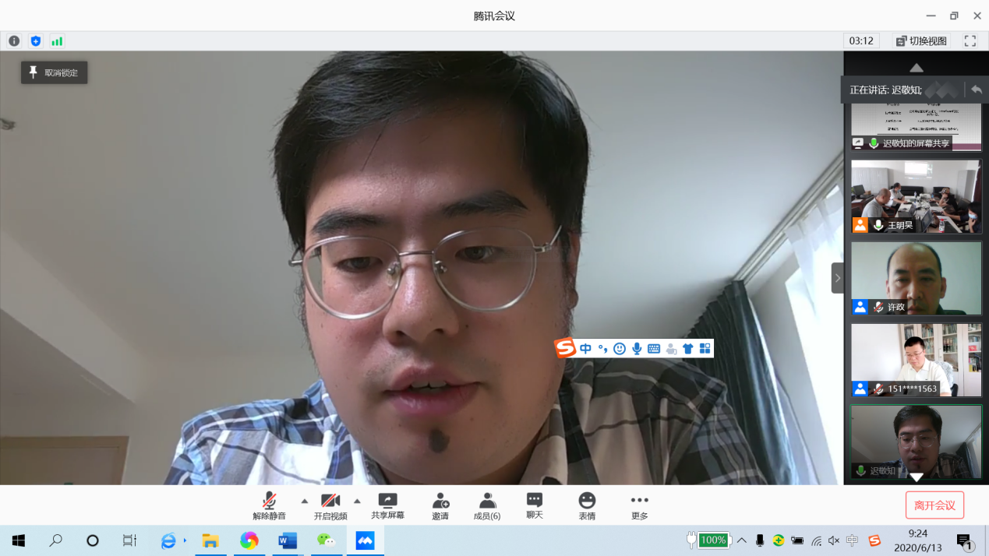
Task: Toggle 解除静音 to unmute microphone
Action: pyautogui.click(x=269, y=505)
